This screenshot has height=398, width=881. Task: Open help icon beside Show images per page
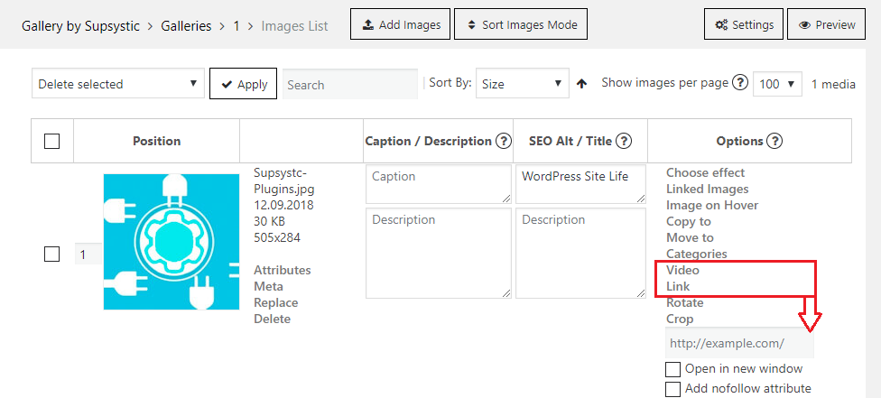[x=740, y=83]
